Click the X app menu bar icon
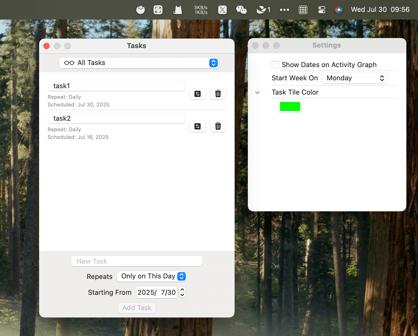 pos(222,10)
